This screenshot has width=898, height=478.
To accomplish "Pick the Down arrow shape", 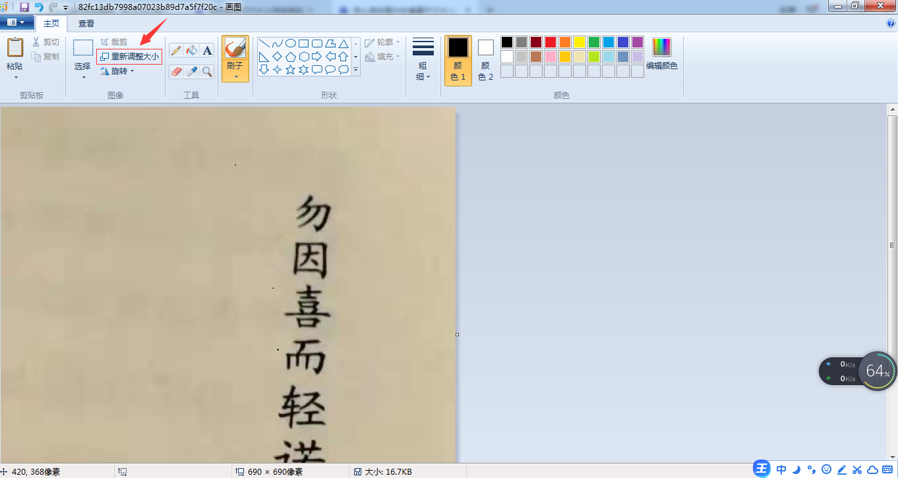I will point(264,69).
